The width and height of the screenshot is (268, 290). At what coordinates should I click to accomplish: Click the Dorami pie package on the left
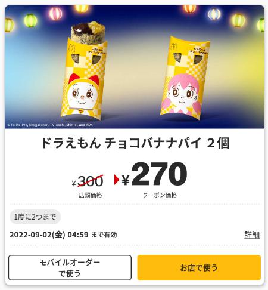84,79
